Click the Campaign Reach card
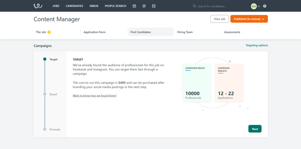 tap(197, 83)
